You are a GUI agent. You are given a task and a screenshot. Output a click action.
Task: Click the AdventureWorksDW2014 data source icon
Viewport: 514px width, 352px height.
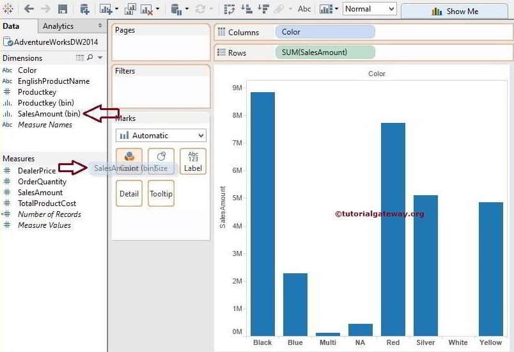tap(8, 42)
